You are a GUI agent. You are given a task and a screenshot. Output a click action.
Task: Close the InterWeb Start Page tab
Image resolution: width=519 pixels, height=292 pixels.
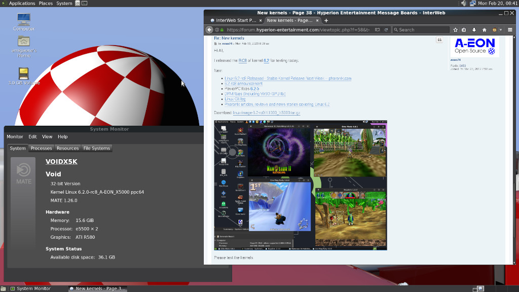click(x=261, y=20)
